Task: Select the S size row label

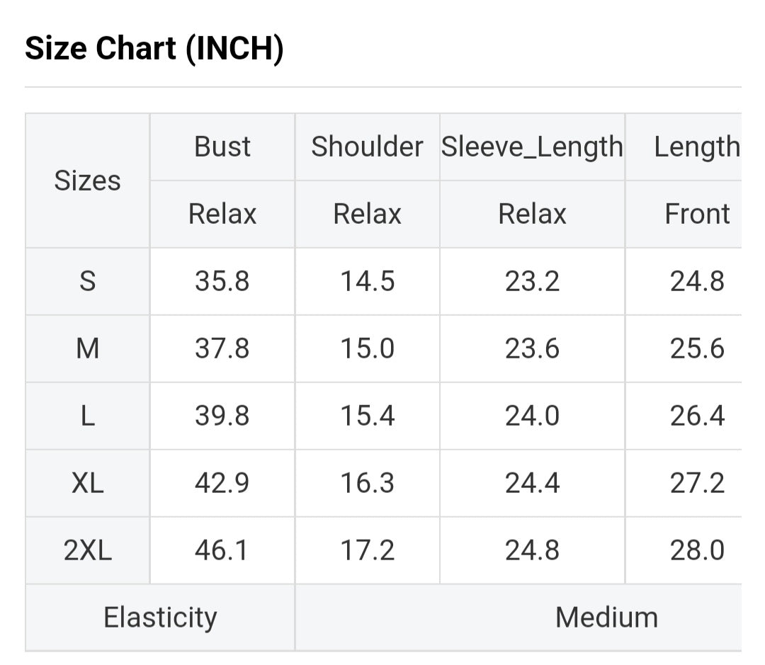Action: coord(87,281)
